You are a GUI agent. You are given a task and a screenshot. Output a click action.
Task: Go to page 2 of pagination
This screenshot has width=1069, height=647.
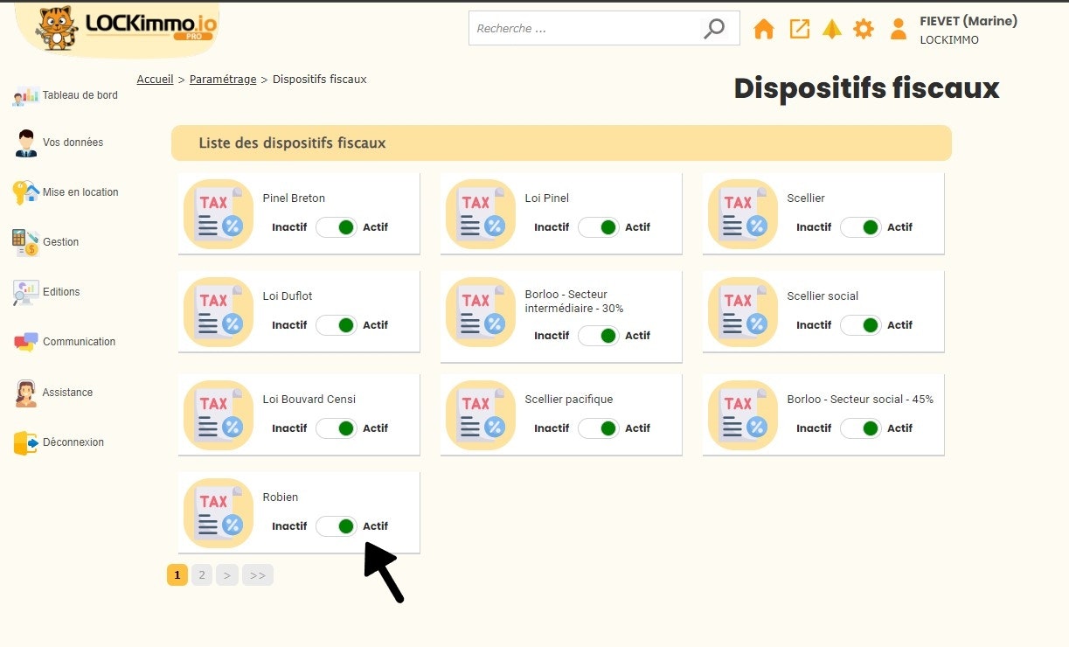click(x=202, y=574)
